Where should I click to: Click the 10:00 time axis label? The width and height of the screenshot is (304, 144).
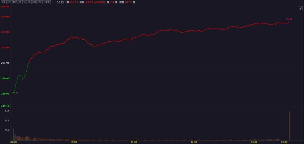pos(74,142)
